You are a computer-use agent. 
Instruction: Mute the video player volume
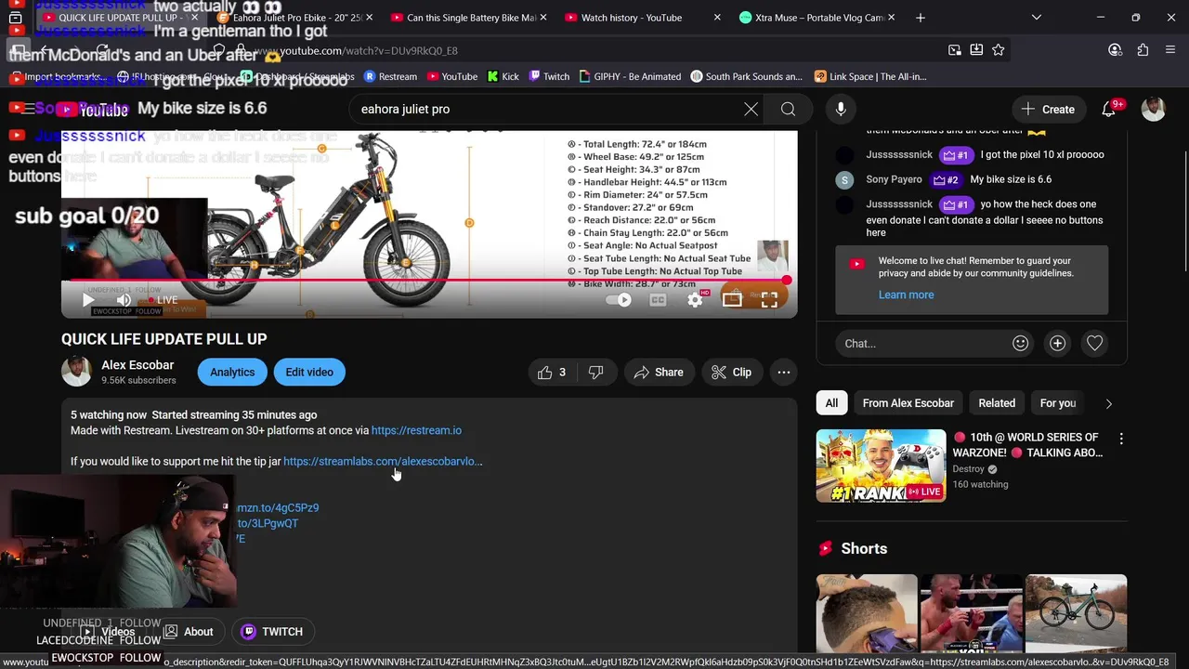pyautogui.click(x=124, y=300)
